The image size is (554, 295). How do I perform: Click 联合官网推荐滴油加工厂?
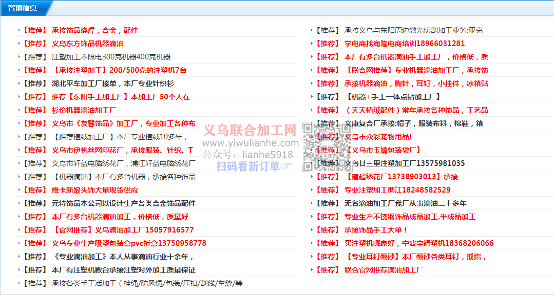tap(384, 270)
